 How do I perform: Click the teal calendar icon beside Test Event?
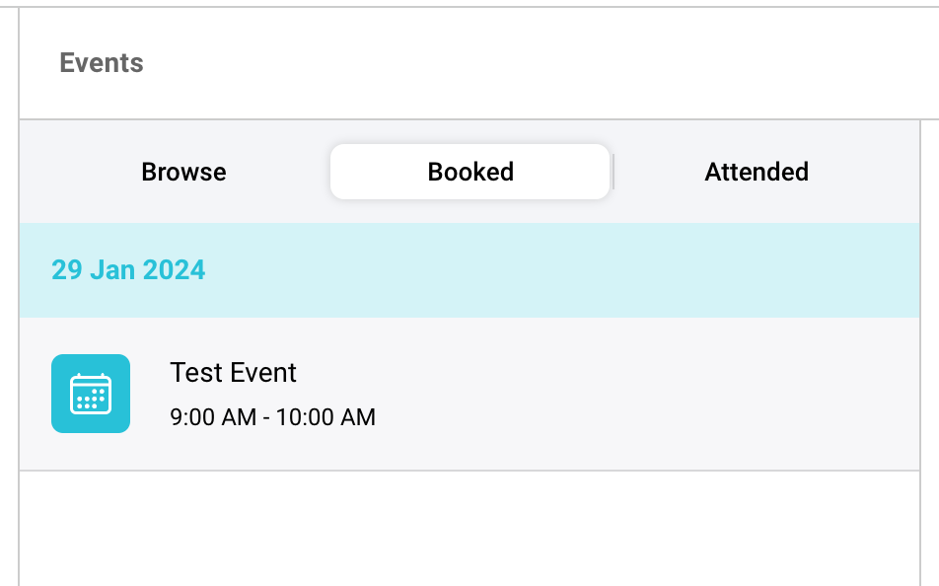click(91, 394)
